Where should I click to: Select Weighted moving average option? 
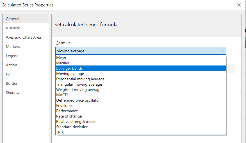pos(79,90)
